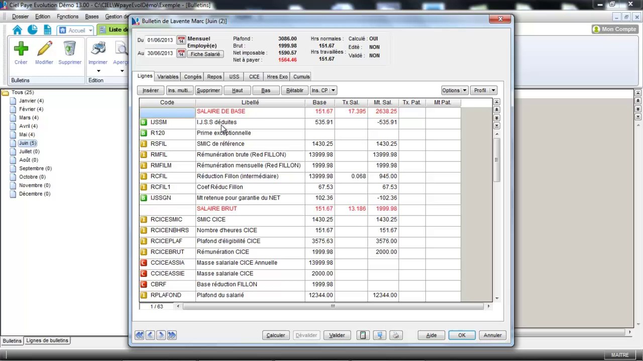
Task: Click the printer icon beside Valider
Action: (396, 335)
